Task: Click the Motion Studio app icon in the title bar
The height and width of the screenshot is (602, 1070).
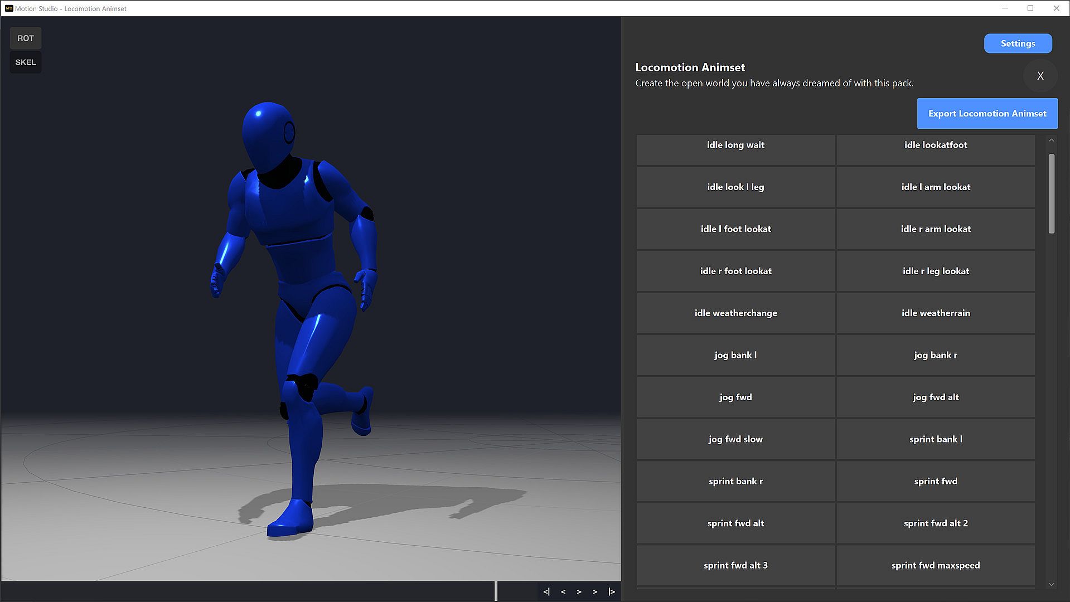Action: click(x=9, y=8)
